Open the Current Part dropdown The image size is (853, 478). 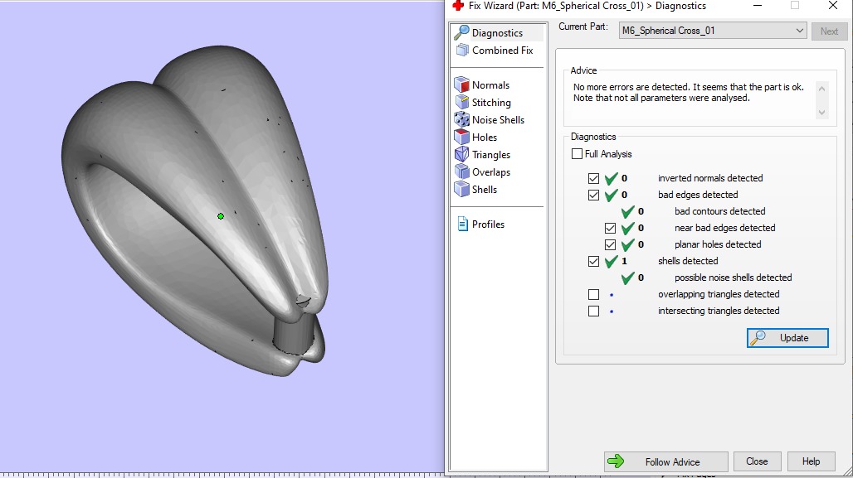coord(712,31)
